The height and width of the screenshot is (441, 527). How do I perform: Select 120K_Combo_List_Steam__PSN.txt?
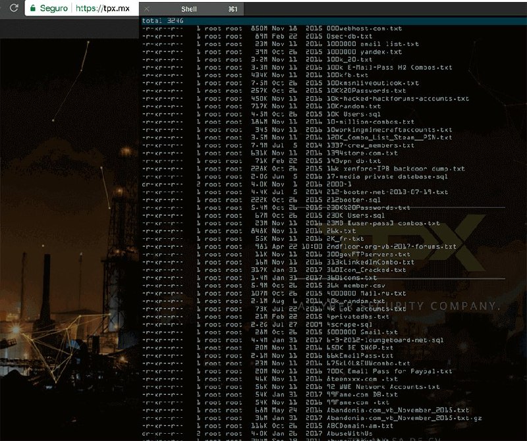(x=389, y=138)
